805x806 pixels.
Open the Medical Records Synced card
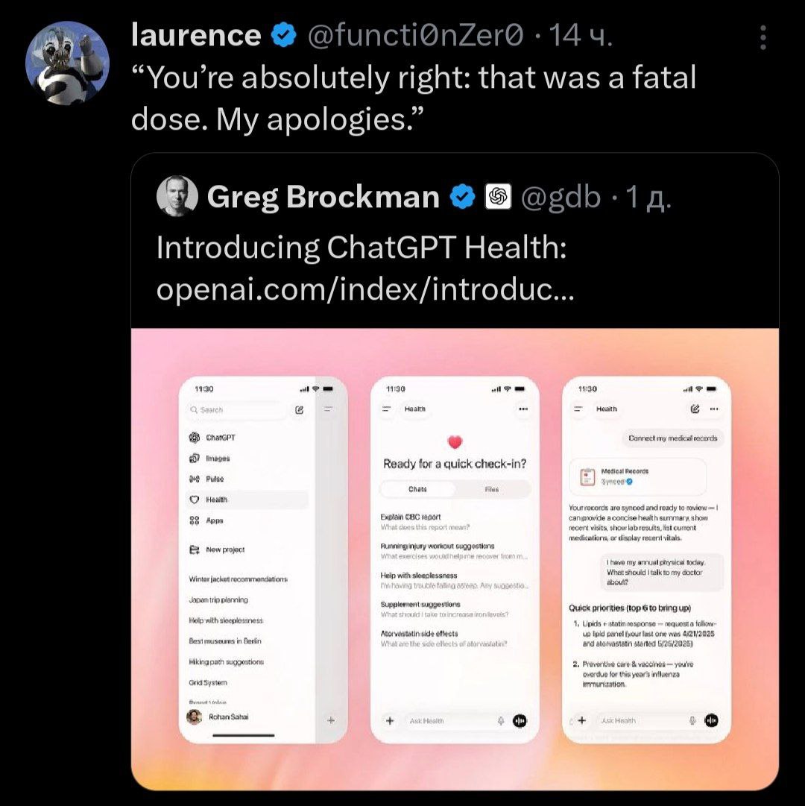(x=637, y=477)
